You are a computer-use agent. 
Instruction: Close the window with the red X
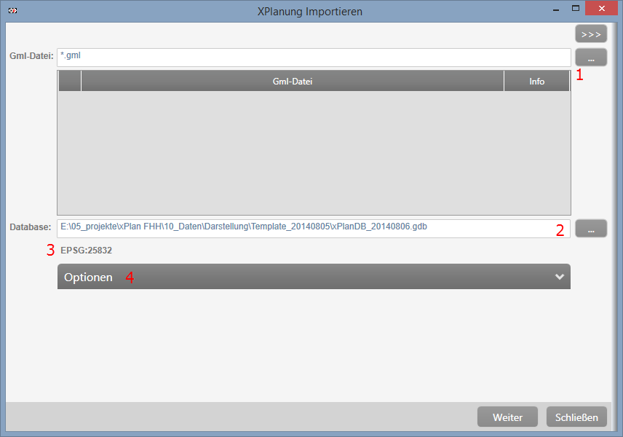(x=603, y=9)
